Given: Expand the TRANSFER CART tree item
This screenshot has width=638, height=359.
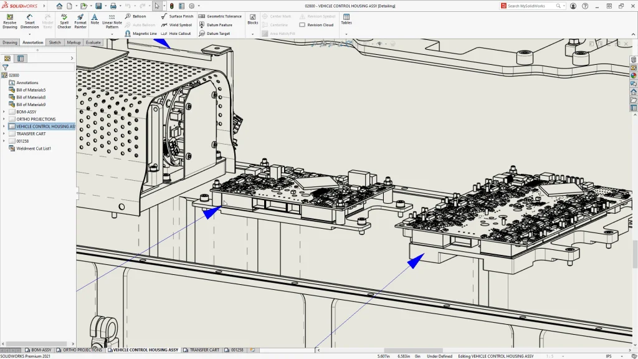Looking at the screenshot, I should [x=3, y=133].
